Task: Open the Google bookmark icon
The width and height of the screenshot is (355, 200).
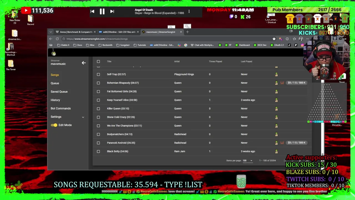Action: coord(186,45)
